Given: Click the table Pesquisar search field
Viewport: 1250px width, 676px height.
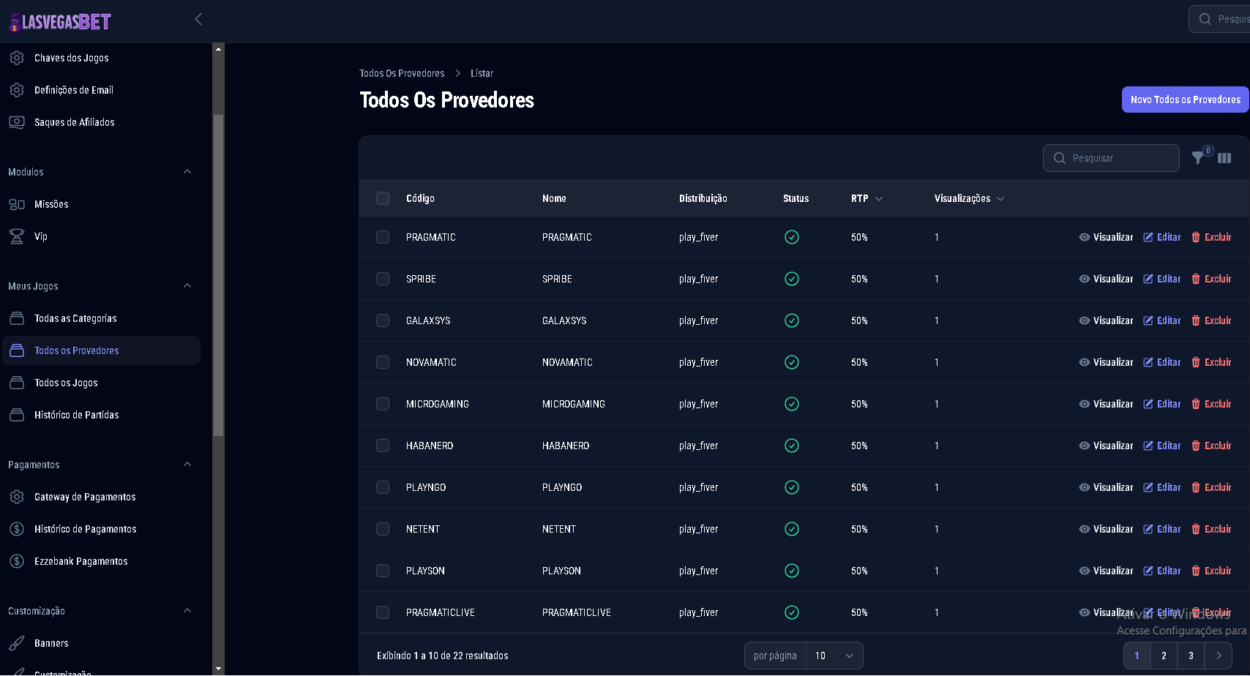Looking at the screenshot, I should point(1111,158).
